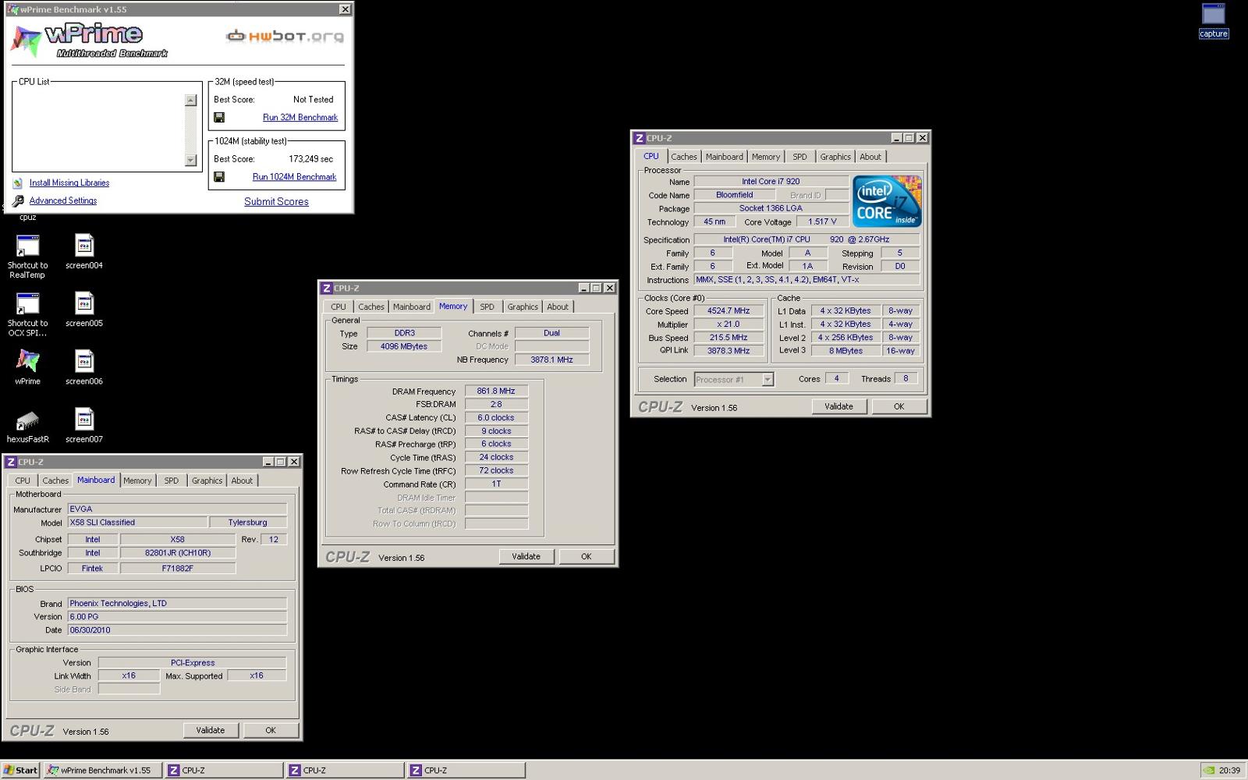Open Caches tab in mainboard CPU-Z window
This screenshot has width=1248, height=780.
click(55, 481)
